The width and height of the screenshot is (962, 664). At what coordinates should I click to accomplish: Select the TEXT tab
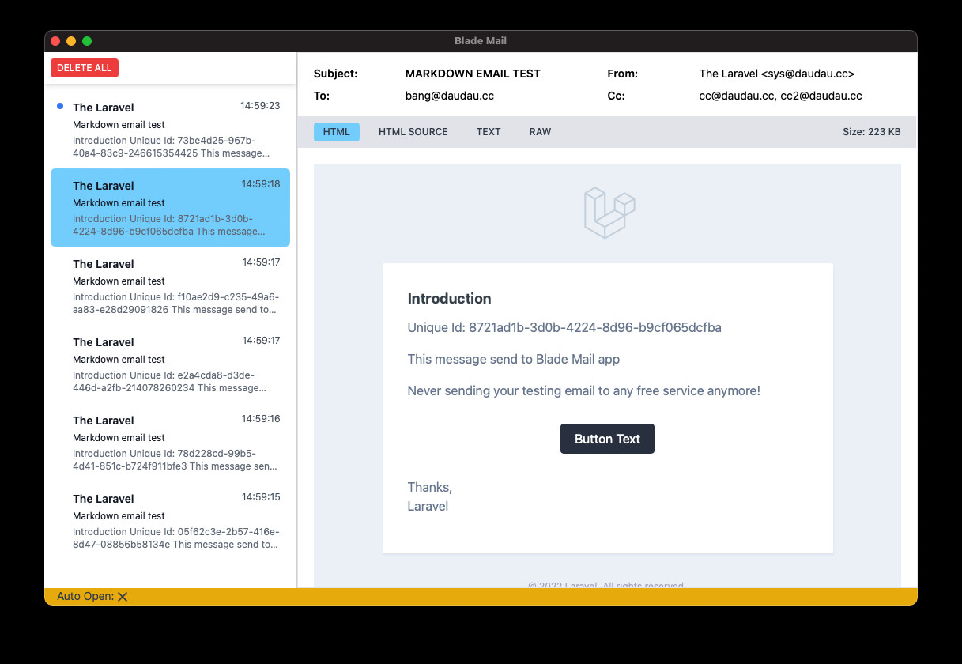tap(489, 132)
